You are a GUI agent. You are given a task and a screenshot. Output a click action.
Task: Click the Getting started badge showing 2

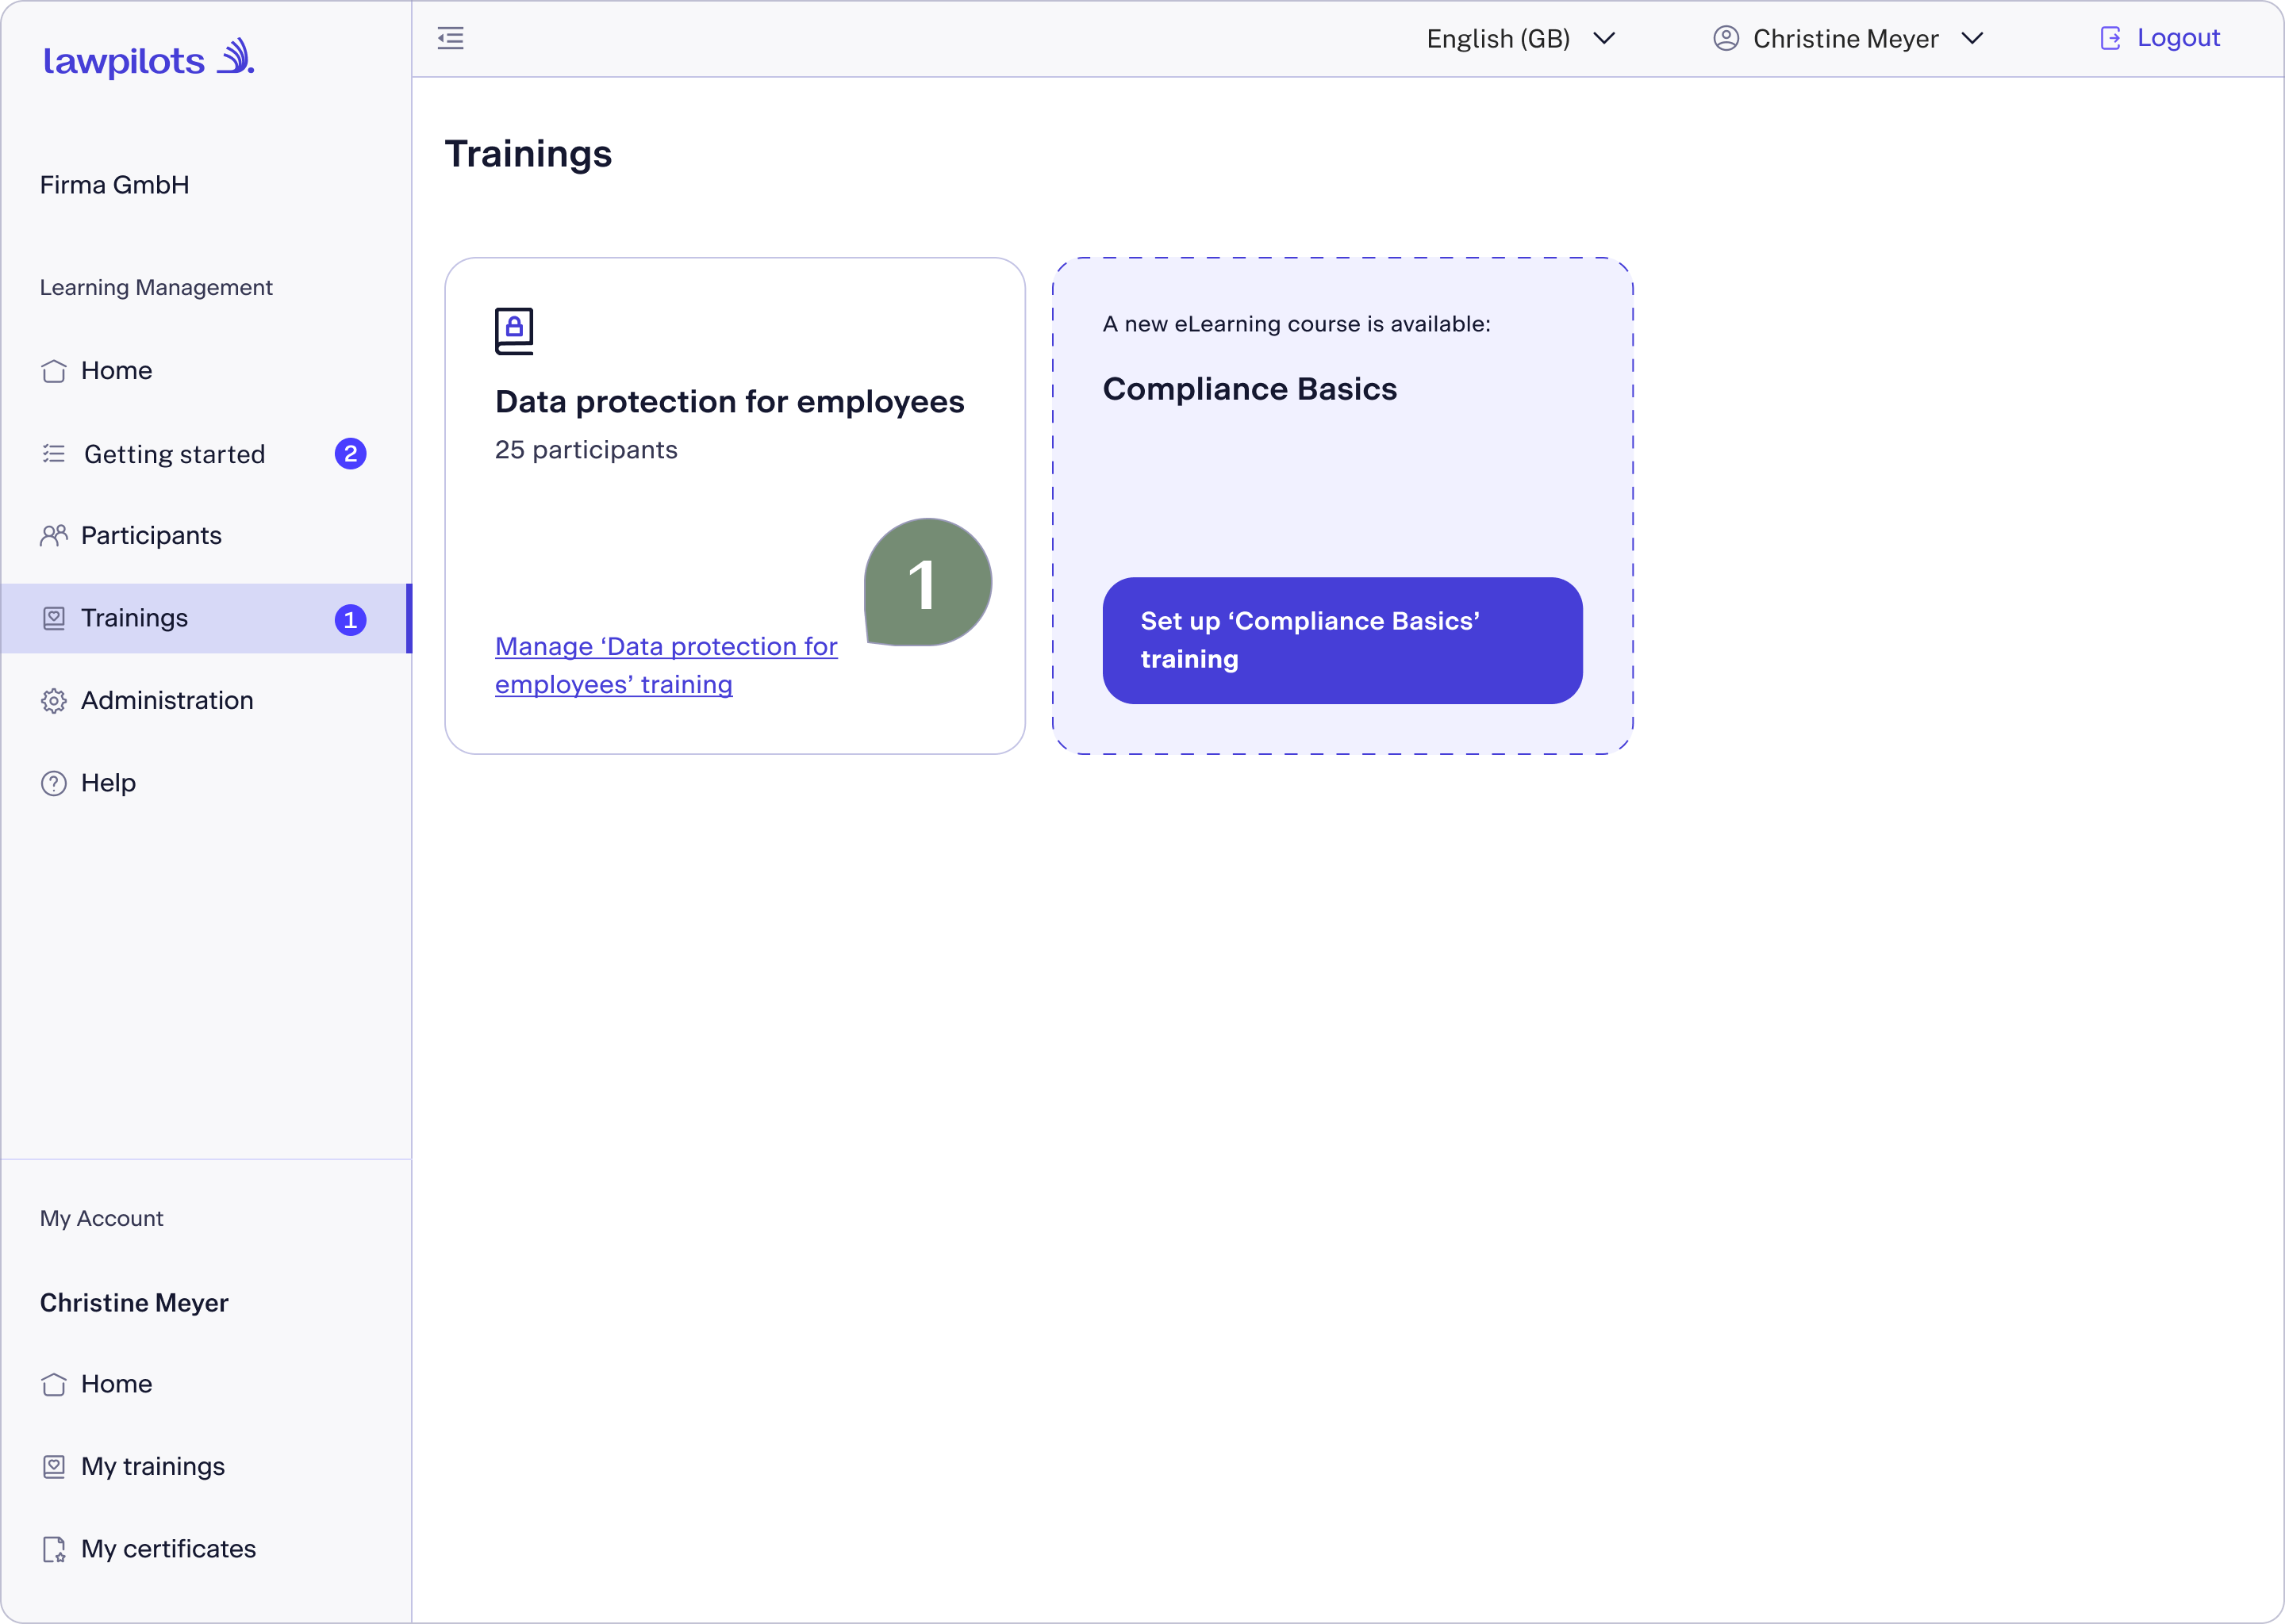350,454
